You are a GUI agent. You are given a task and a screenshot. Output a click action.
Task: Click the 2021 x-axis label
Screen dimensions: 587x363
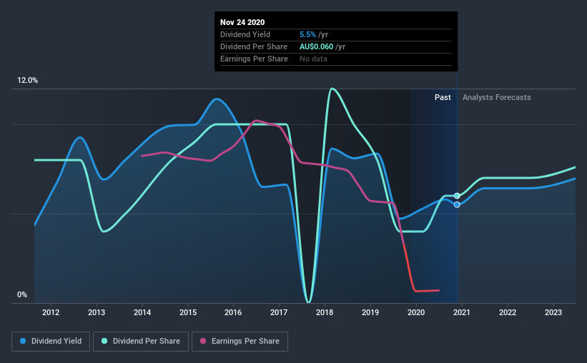[x=462, y=312]
